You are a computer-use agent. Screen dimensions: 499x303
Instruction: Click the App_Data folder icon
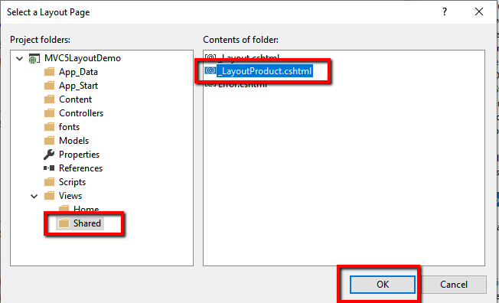click(49, 72)
